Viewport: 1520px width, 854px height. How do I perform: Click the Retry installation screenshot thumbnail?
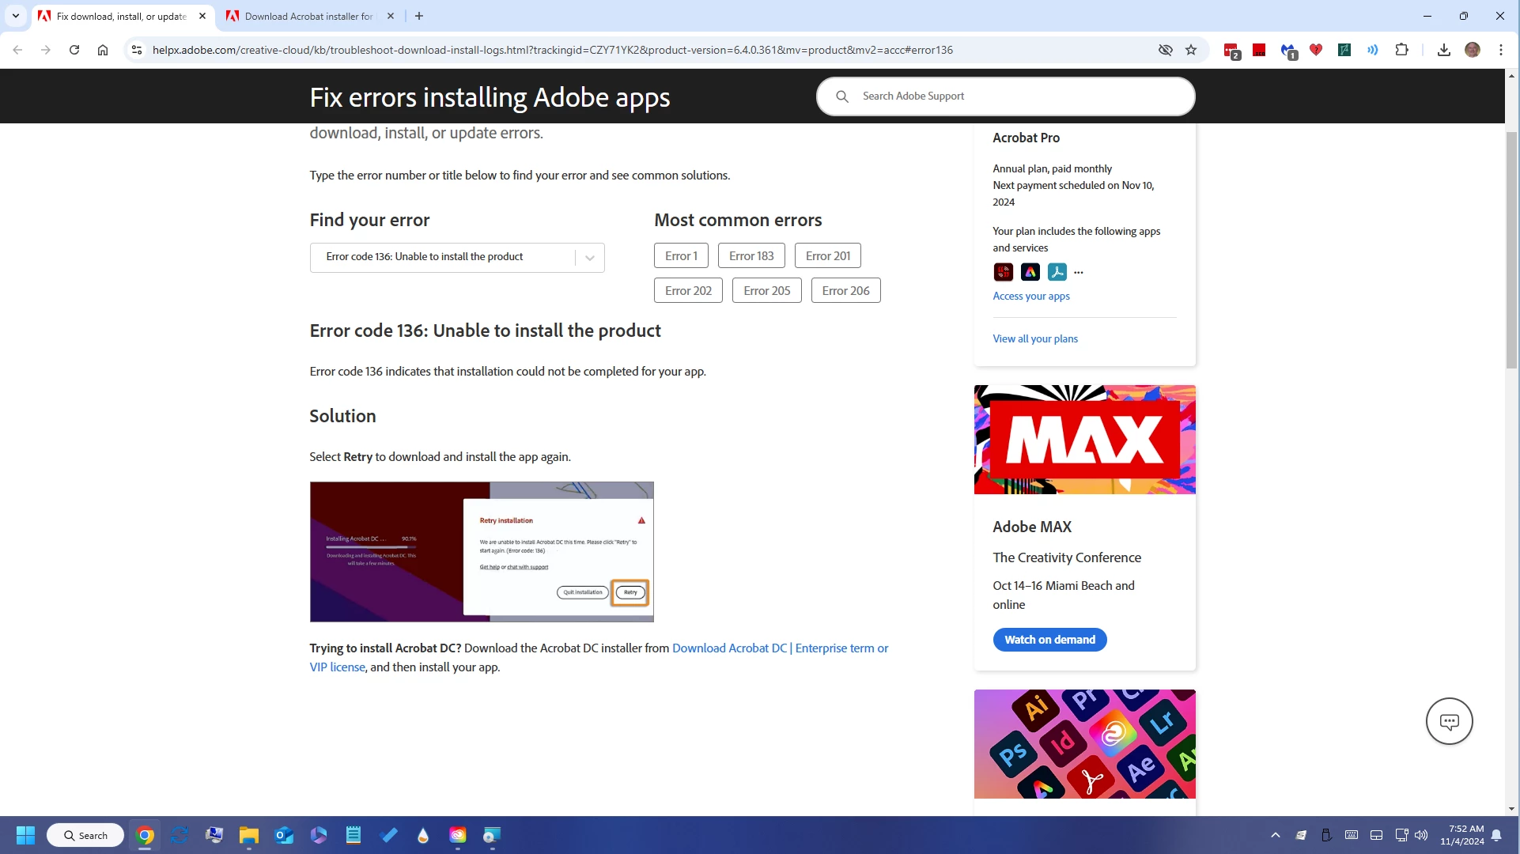point(482,552)
